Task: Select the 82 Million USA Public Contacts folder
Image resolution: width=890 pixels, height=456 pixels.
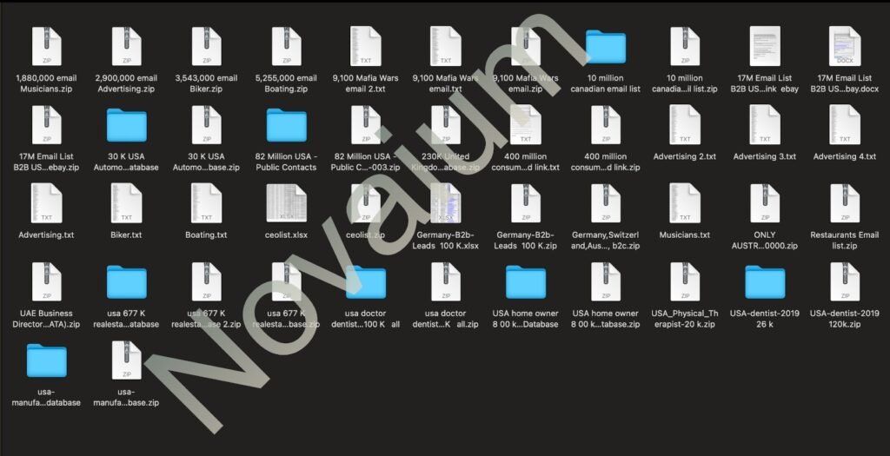Action: point(286,126)
